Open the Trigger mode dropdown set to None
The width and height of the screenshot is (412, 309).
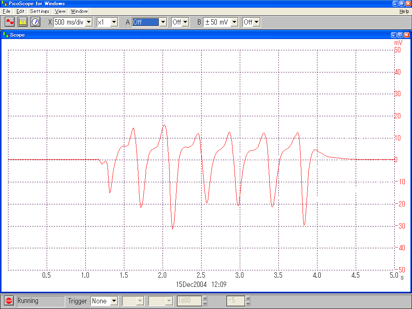[114, 301]
